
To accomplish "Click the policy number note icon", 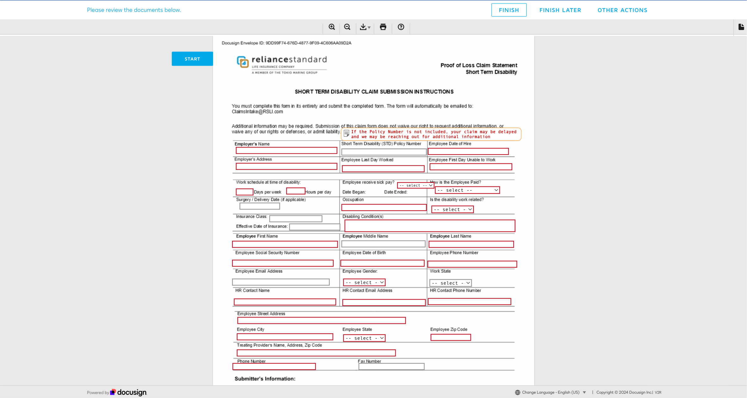I will click(346, 134).
